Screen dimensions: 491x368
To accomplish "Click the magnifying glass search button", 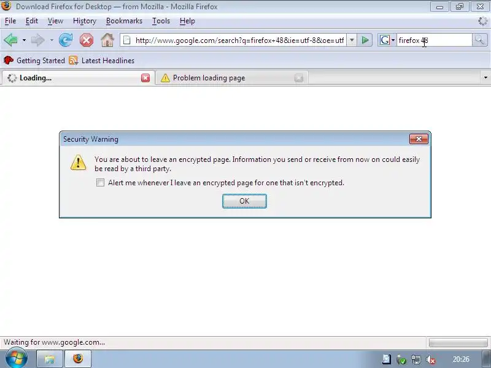I will 480,40.
